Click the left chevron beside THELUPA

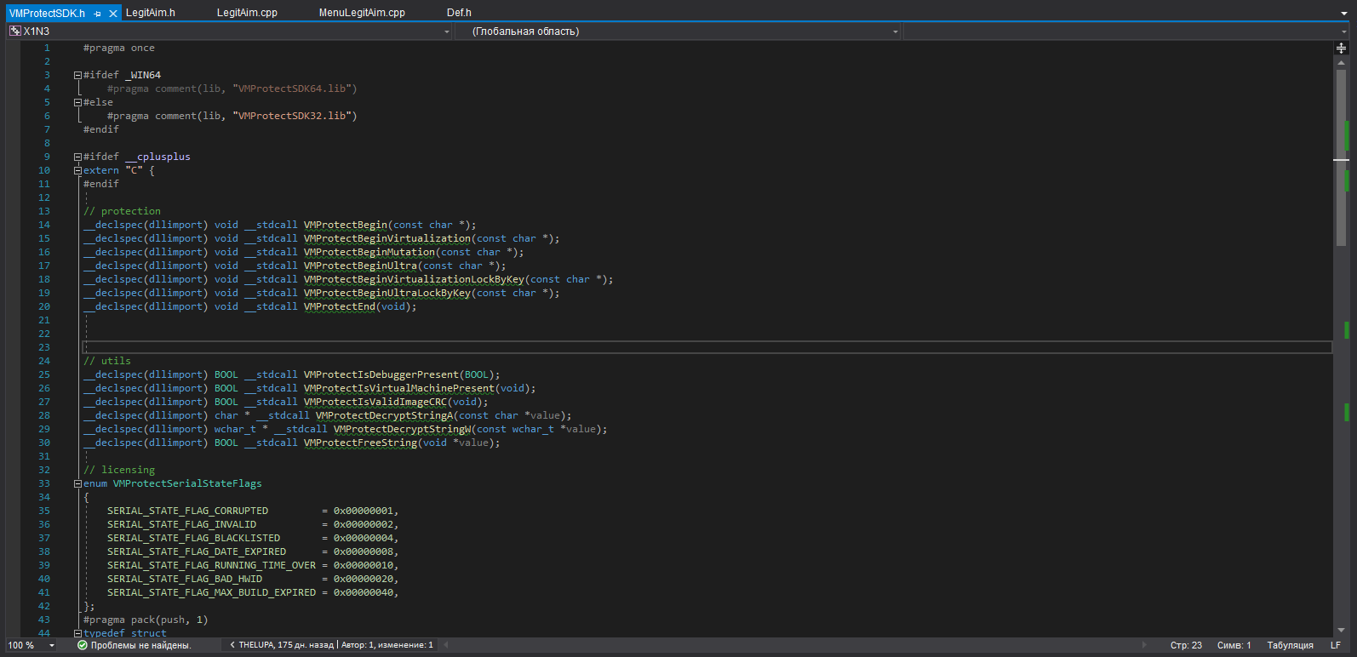tap(232, 645)
